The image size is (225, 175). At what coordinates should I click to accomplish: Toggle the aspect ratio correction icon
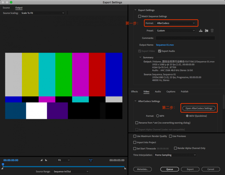(x=91, y=160)
